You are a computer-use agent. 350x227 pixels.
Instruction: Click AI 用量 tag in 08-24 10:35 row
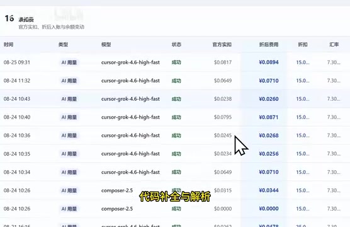pos(69,154)
